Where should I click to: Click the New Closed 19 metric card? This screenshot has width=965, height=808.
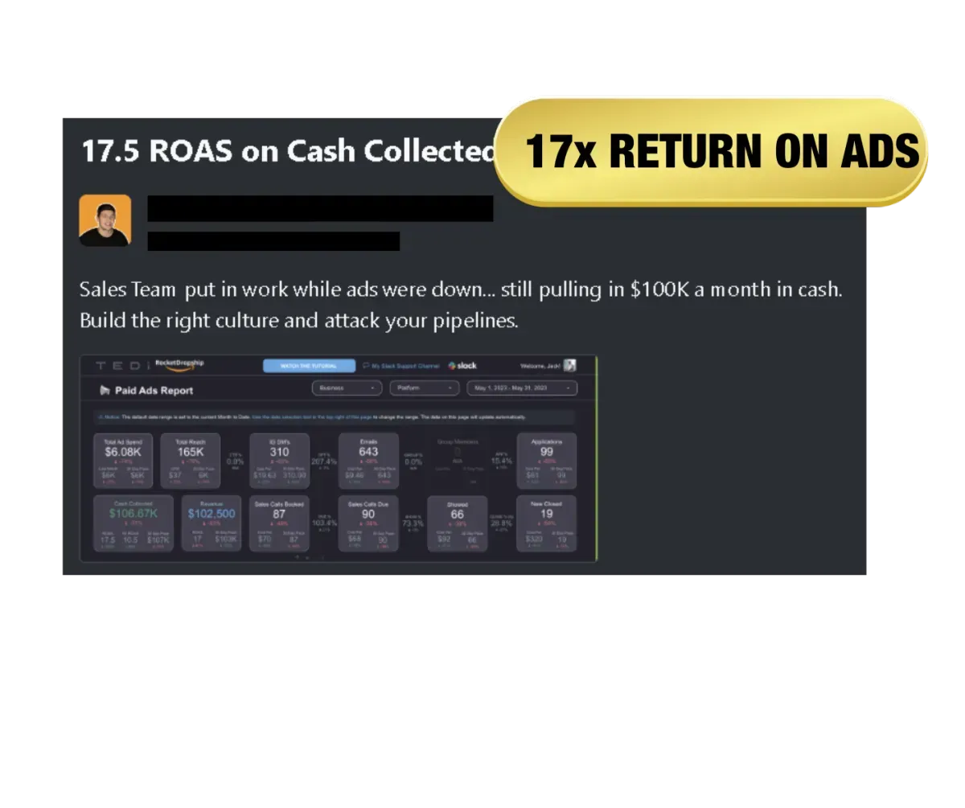point(547,523)
